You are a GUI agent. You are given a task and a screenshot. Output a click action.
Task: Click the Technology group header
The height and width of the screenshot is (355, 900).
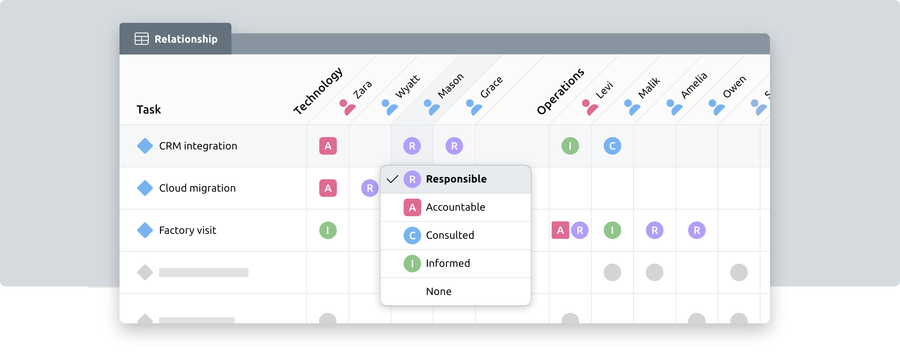(x=317, y=91)
